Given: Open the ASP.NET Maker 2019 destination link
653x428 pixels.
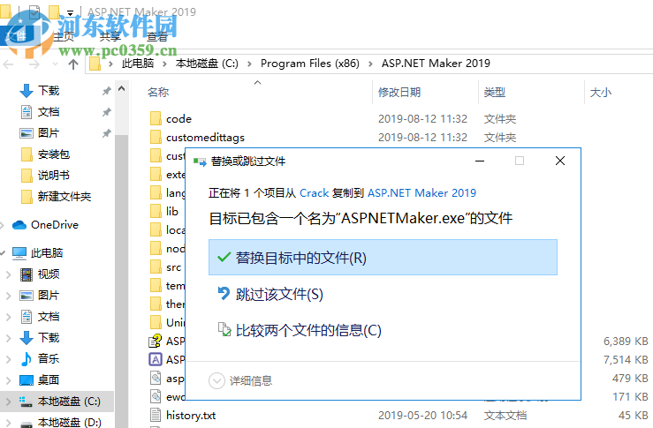Looking at the screenshot, I should (x=421, y=193).
